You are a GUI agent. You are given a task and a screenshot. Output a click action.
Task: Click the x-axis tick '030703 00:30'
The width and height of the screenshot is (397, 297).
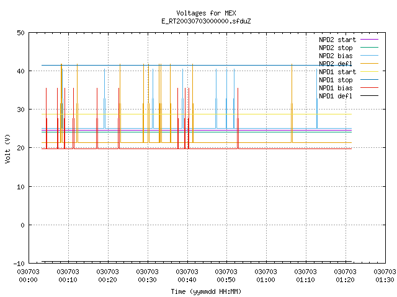click(147, 276)
